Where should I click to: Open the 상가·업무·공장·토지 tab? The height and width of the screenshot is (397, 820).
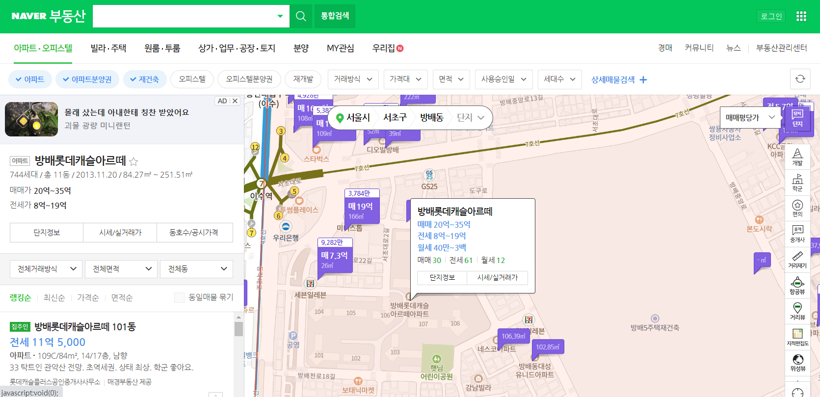coord(237,48)
